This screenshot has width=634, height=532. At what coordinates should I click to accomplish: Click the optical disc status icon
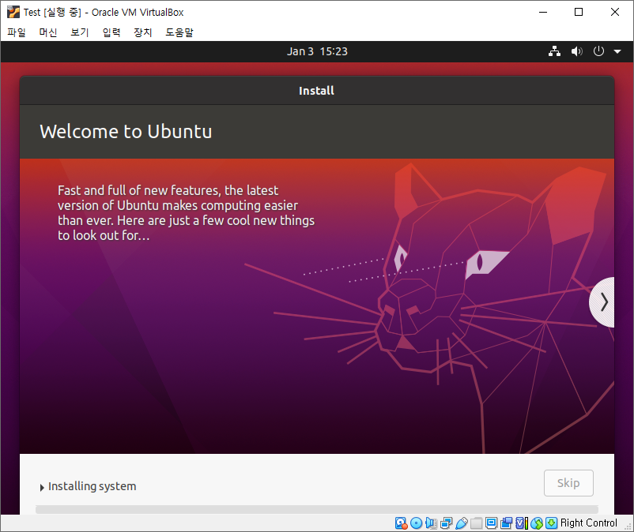coord(416,523)
